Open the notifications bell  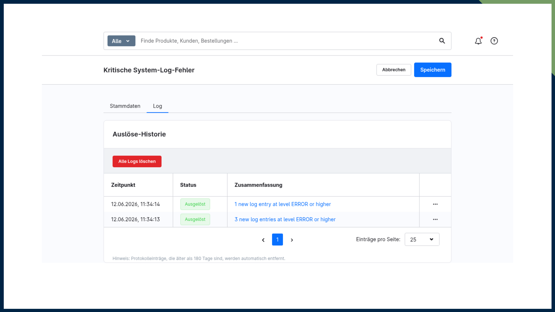[478, 41]
